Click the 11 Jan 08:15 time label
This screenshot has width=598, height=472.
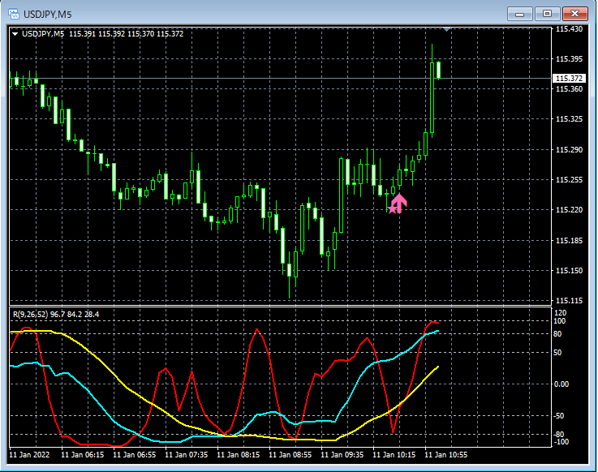tap(238, 455)
